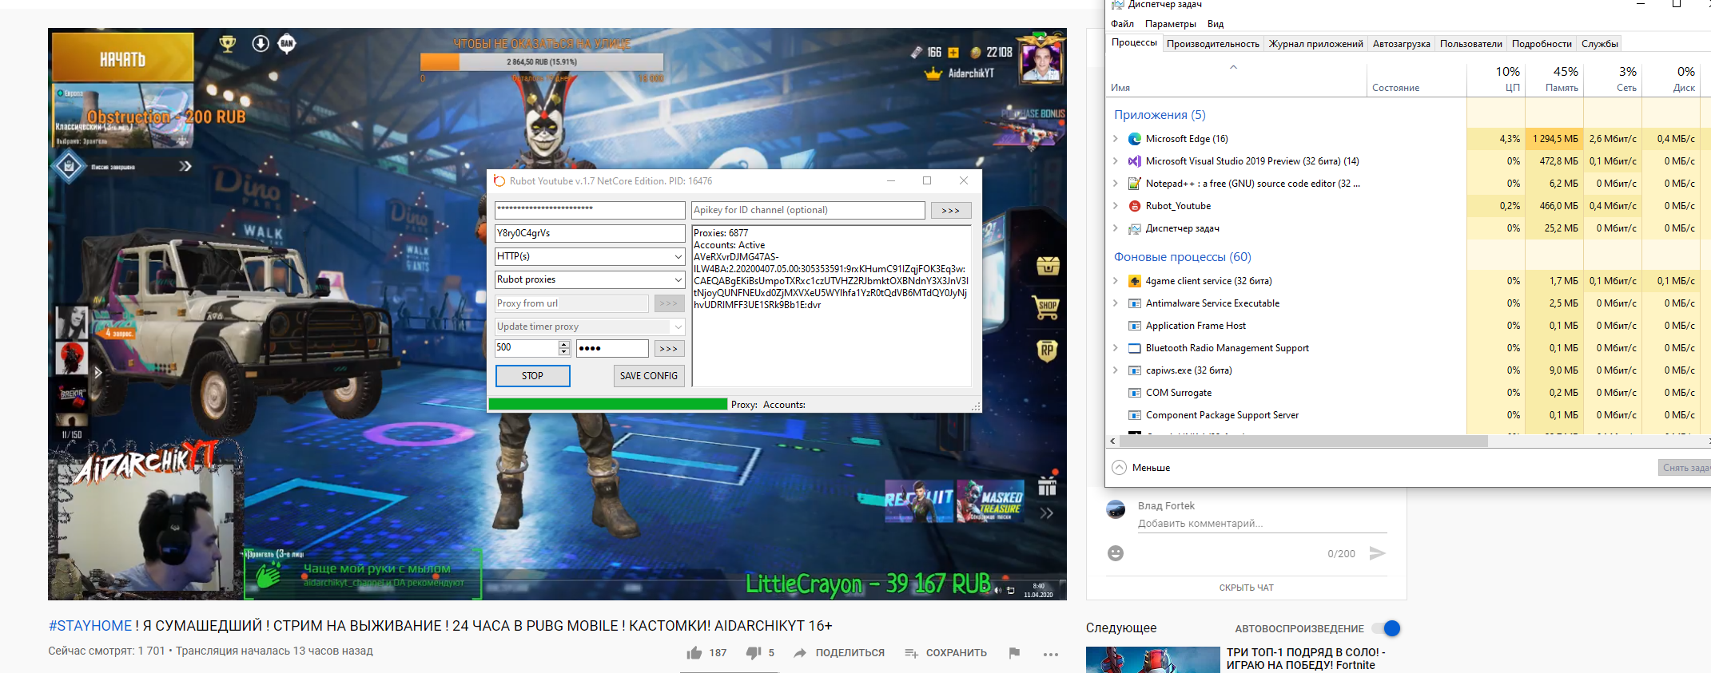
Task: Expand the Rubot_Youtube process entry
Action: 1116,206
